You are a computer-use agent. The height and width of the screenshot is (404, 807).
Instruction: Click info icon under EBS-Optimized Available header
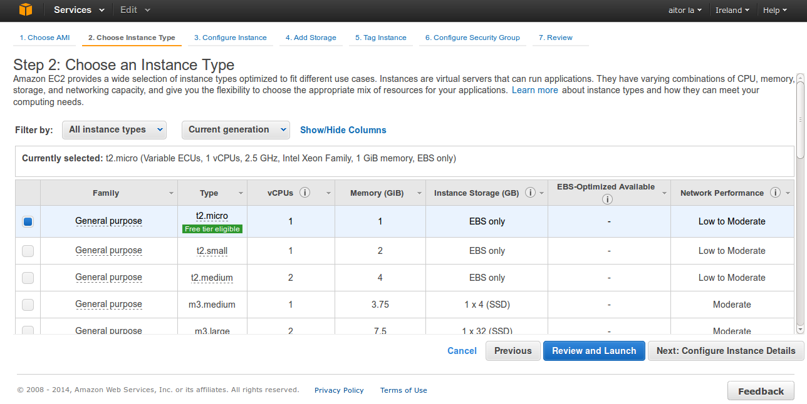(x=607, y=199)
